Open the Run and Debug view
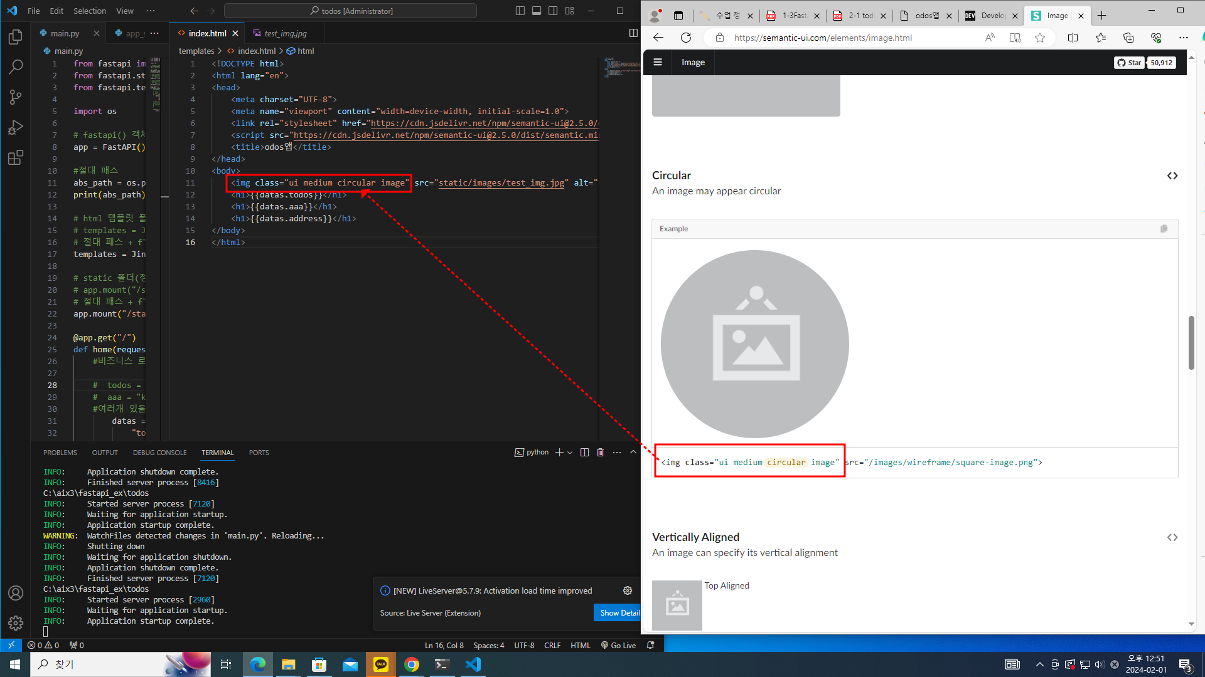Image resolution: width=1205 pixels, height=677 pixels. tap(16, 127)
